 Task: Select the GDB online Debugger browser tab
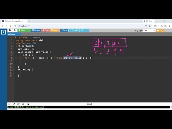pos(14,21)
